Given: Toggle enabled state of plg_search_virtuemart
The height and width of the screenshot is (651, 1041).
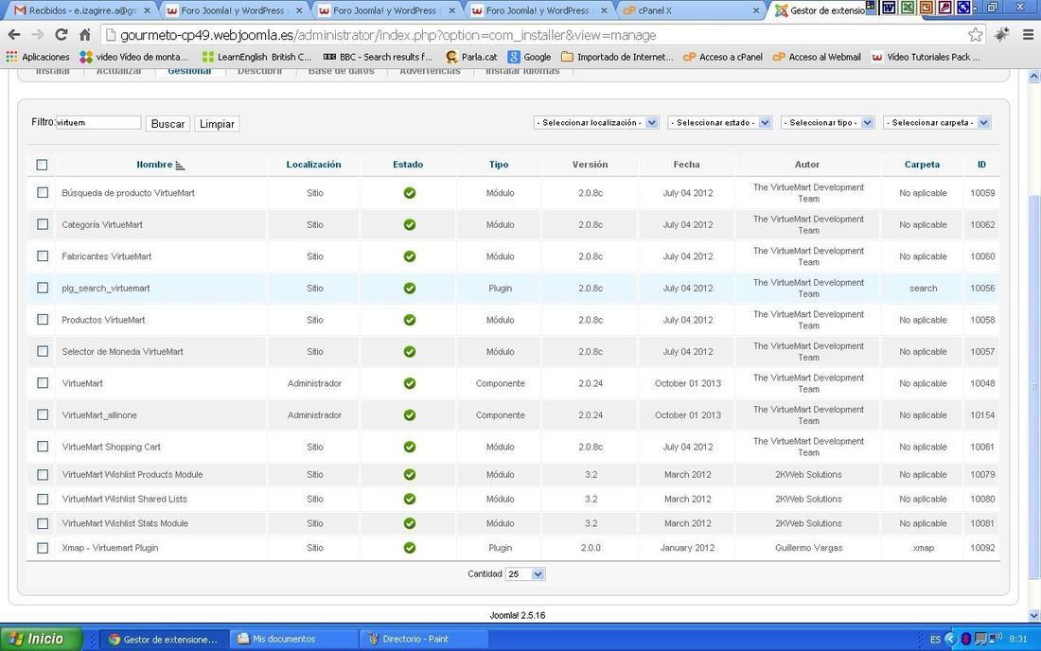Looking at the screenshot, I should [x=409, y=288].
